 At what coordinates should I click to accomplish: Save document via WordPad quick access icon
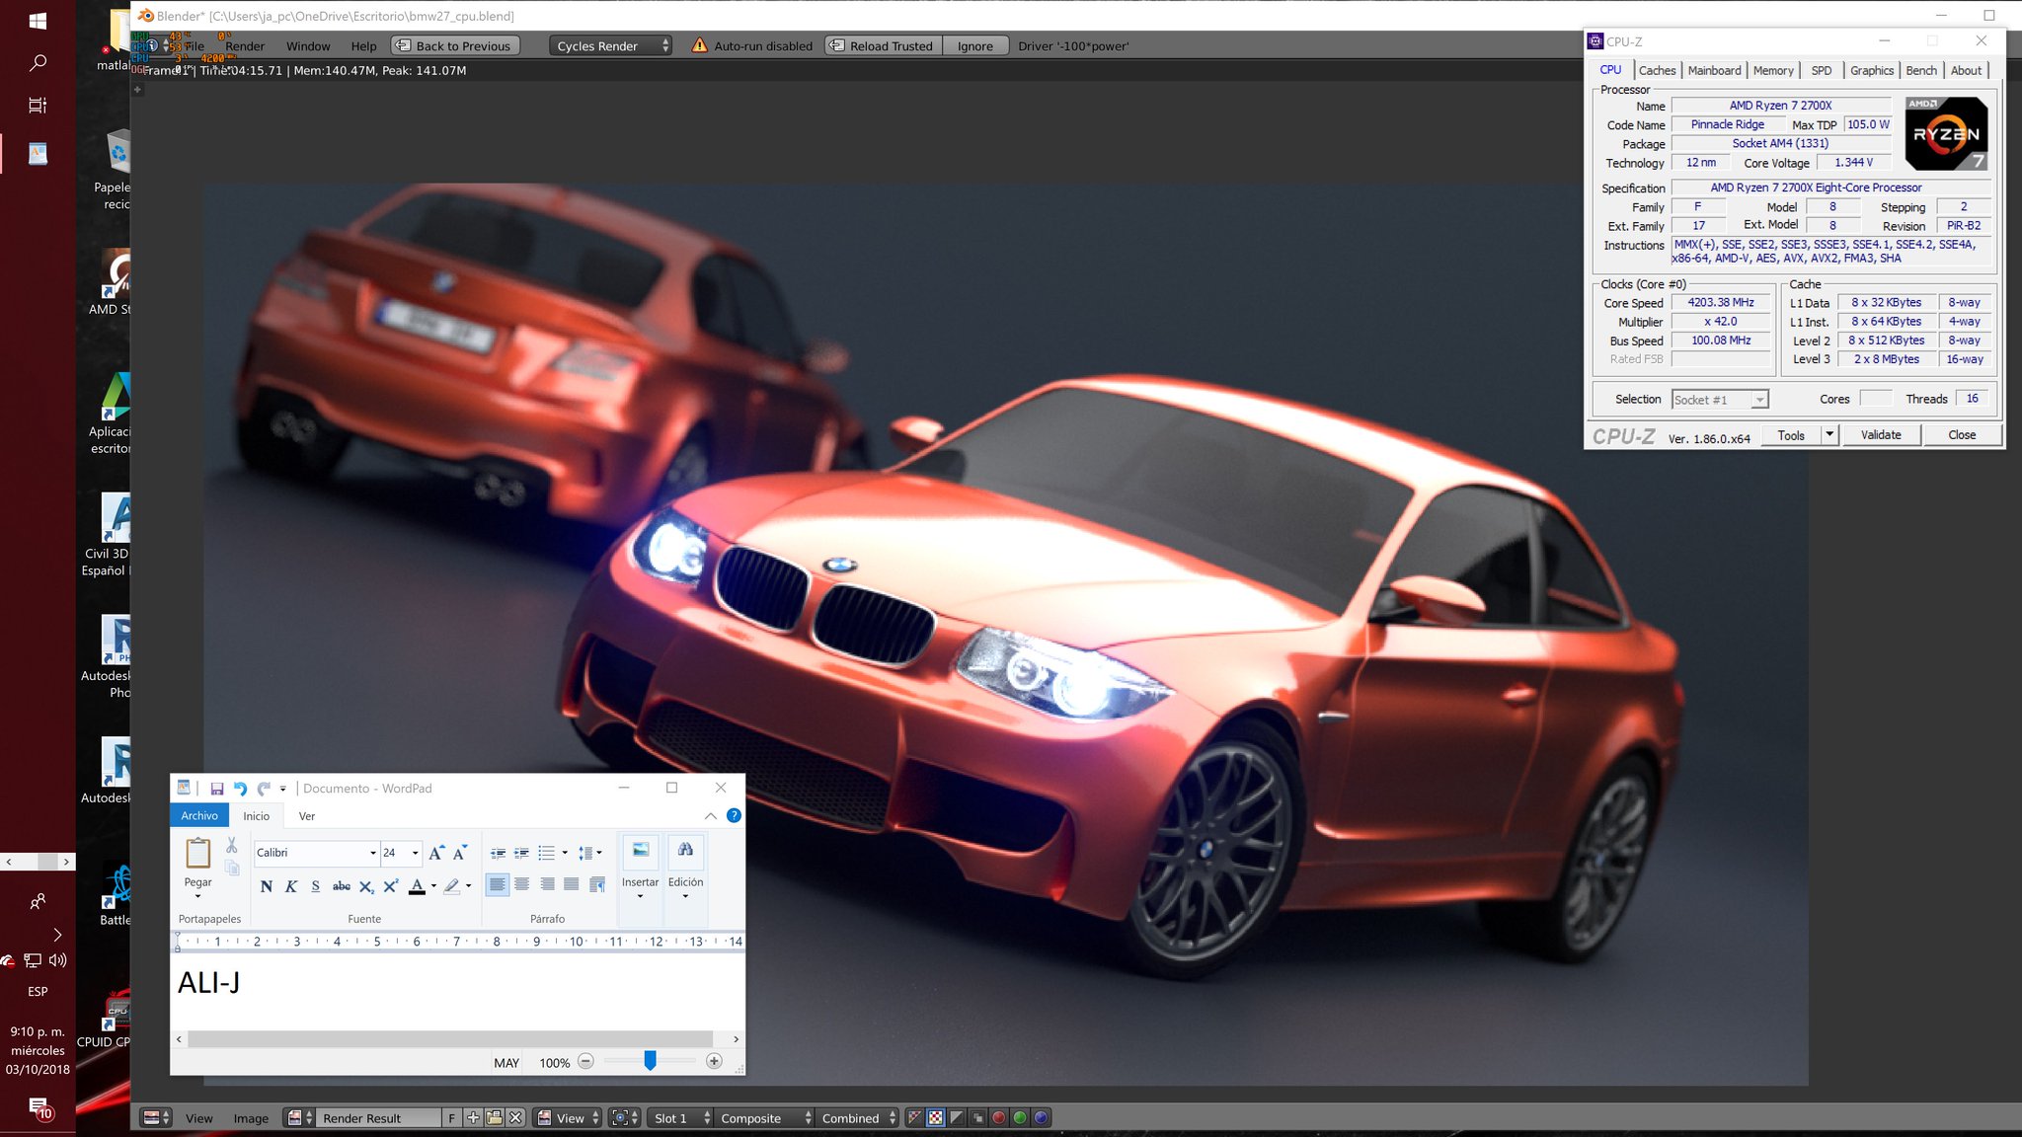click(216, 788)
